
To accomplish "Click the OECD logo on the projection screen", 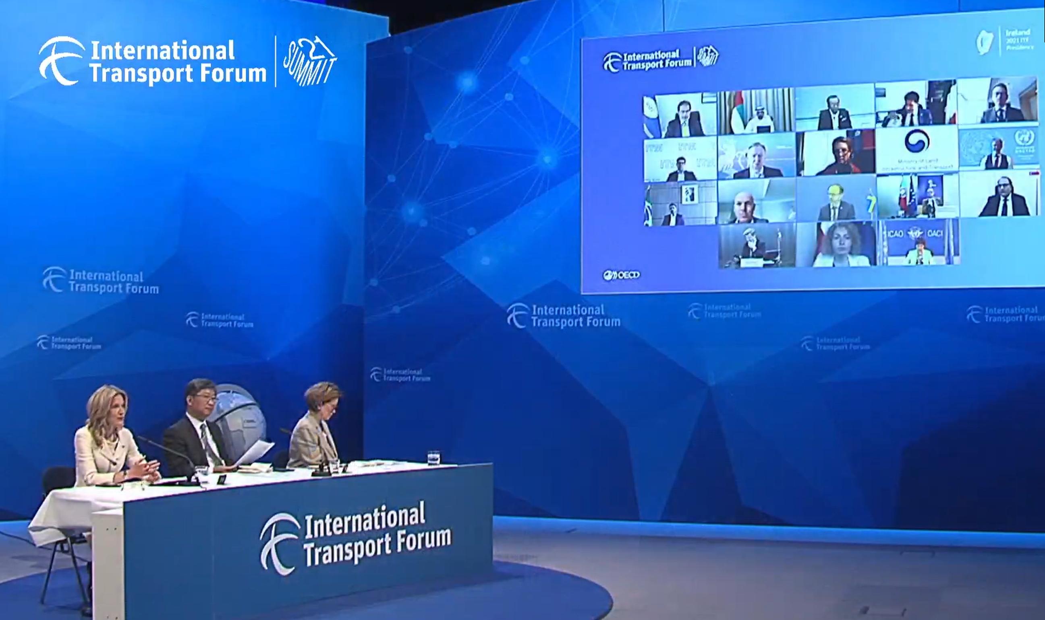I will pos(621,275).
